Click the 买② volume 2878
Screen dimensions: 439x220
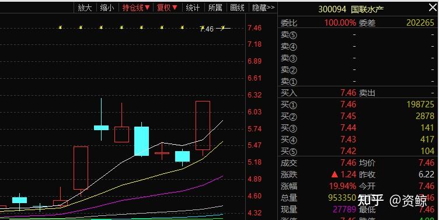coord(425,116)
